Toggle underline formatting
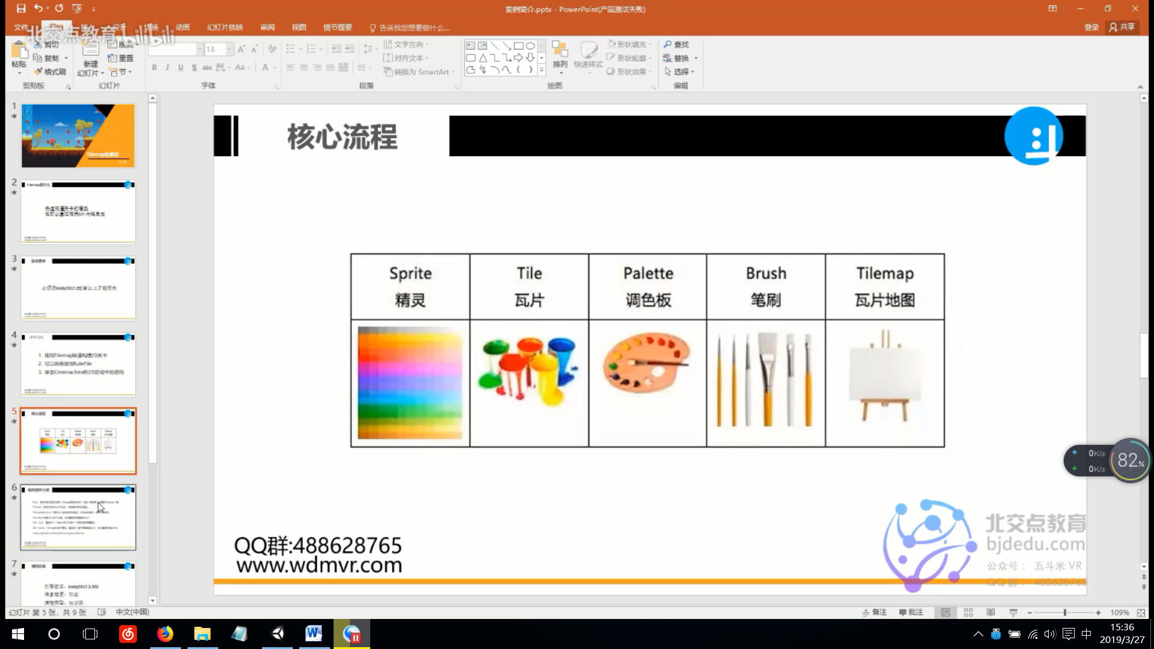Viewport: 1154px width, 649px height. (180, 68)
